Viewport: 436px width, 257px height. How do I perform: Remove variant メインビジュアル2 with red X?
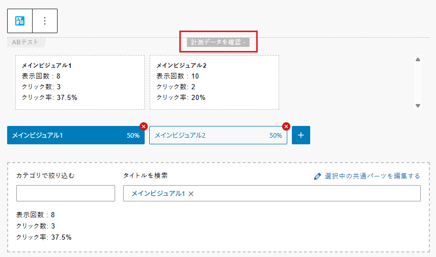[286, 126]
